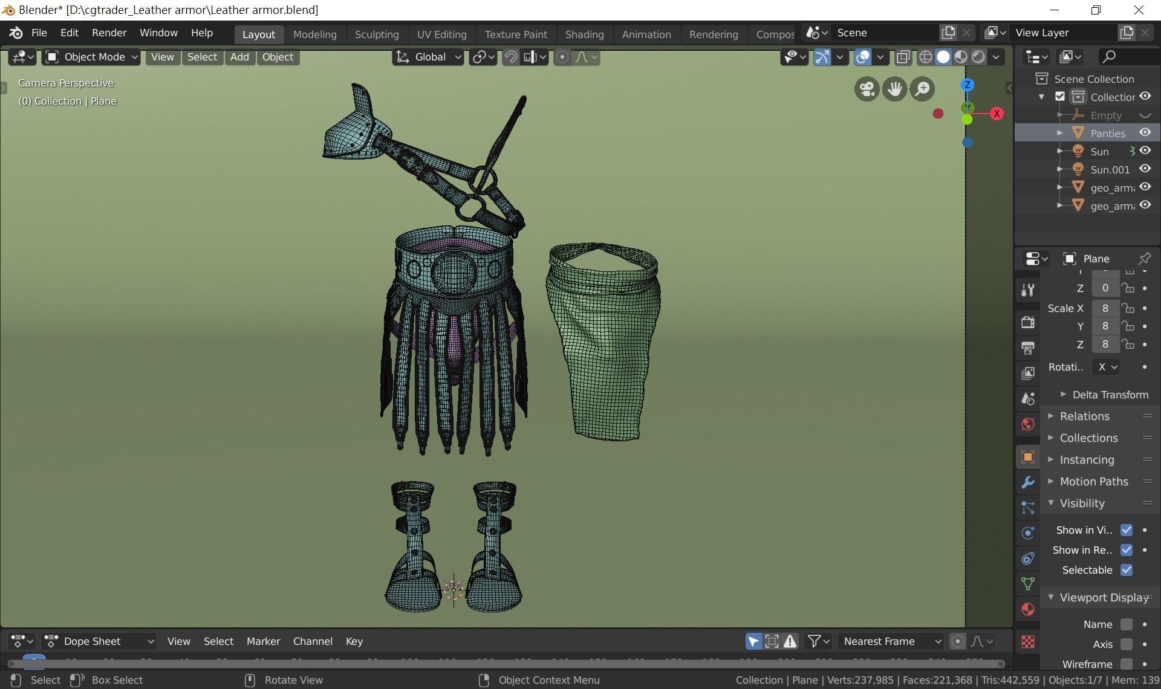Image resolution: width=1161 pixels, height=689 pixels.
Task: Open Object Constraints properties tab
Action: click(x=1028, y=558)
